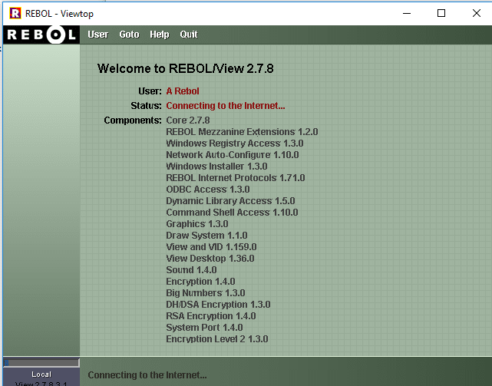This screenshot has height=386, width=492.
Task: Click 'Welcome to REBOL/View 2.7.8' heading
Action: (x=186, y=68)
